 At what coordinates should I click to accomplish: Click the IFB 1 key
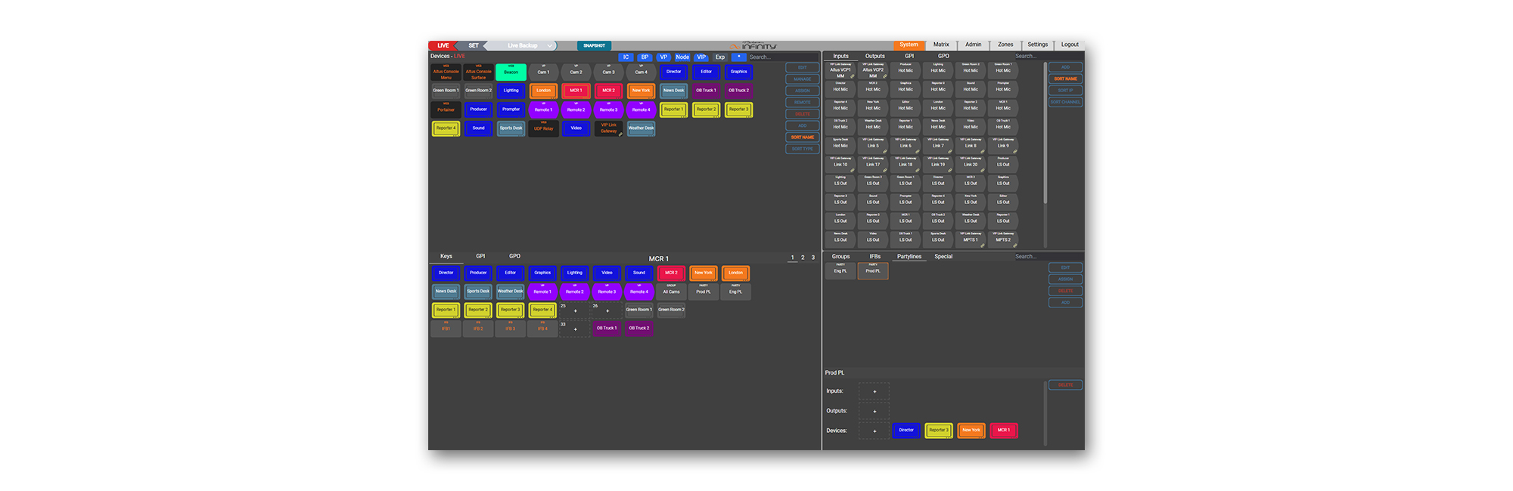pos(446,329)
